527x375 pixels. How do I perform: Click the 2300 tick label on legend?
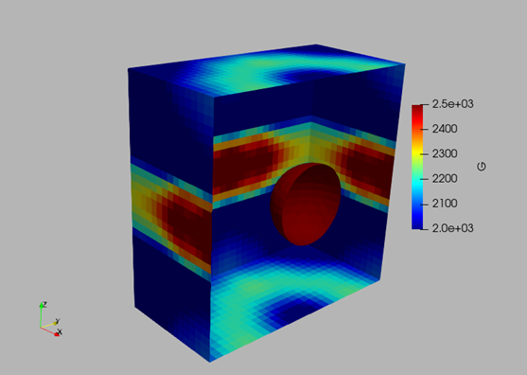coord(445,153)
